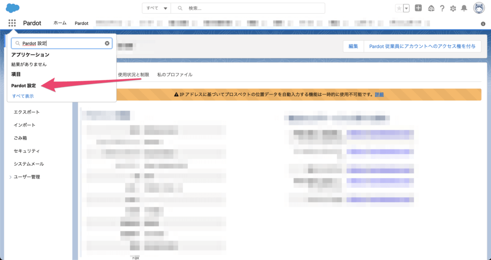Open the global actions plus icon

[418, 8]
